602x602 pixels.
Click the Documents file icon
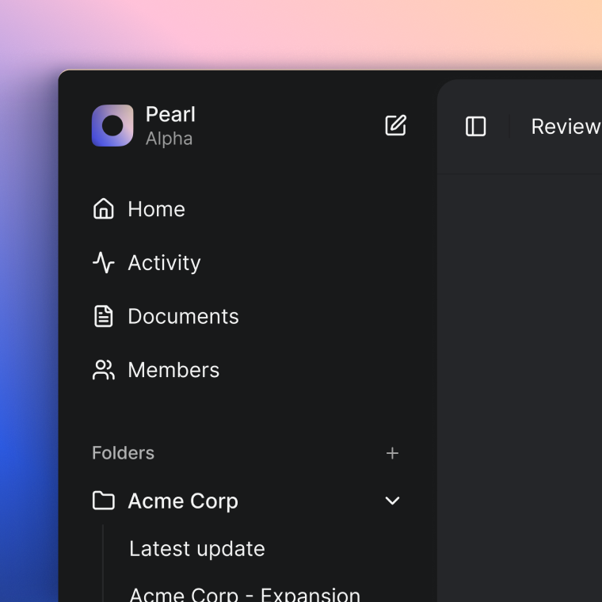click(104, 316)
